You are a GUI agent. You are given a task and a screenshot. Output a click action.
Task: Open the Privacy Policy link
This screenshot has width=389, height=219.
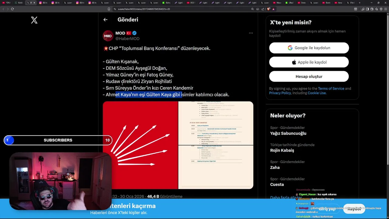[x=280, y=93]
